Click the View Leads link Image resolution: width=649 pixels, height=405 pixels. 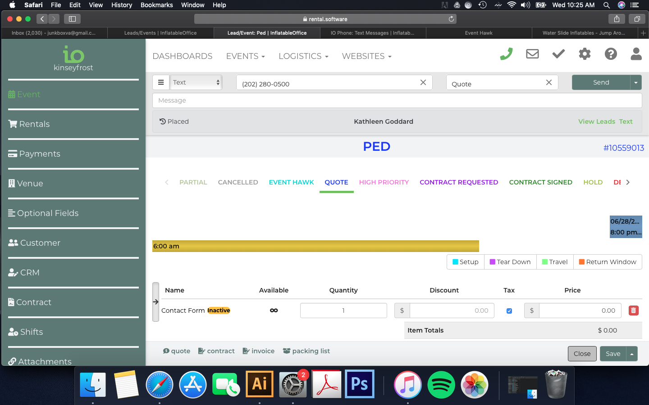point(596,121)
